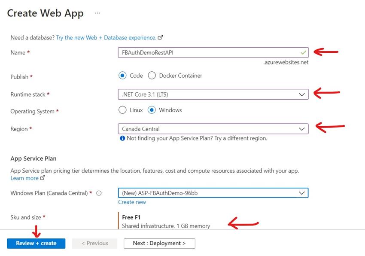
Task: Click the Review + create button
Action: 36,243
